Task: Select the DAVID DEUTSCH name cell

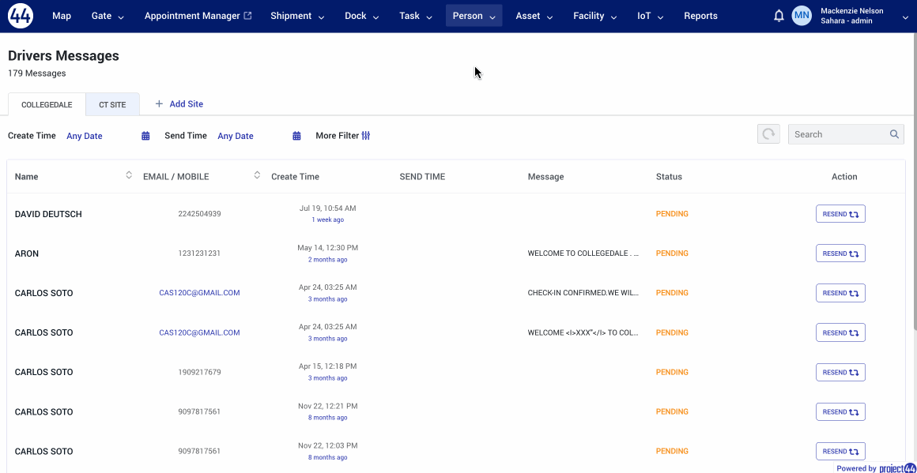Action: [48, 214]
